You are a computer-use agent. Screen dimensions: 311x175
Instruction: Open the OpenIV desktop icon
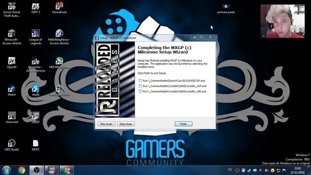coord(12,63)
